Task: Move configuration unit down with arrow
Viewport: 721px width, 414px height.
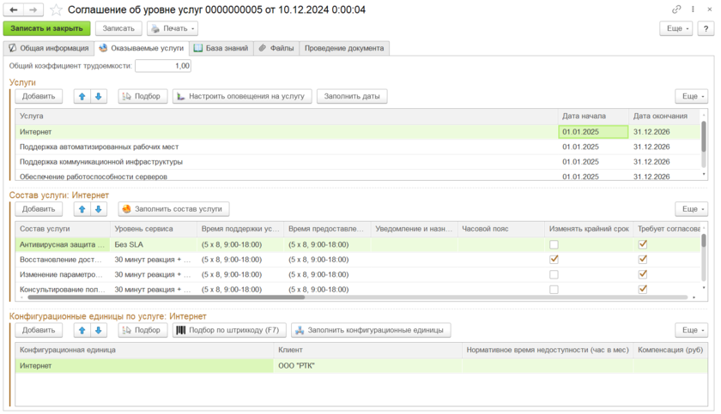Action: [98, 330]
